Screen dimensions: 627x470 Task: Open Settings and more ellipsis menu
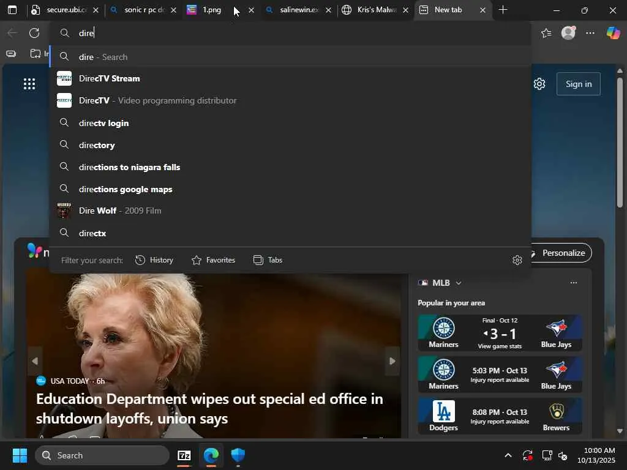click(590, 33)
